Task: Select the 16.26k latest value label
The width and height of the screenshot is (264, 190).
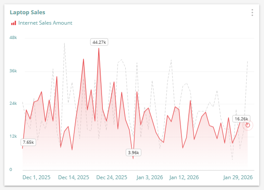Action: 241,119
